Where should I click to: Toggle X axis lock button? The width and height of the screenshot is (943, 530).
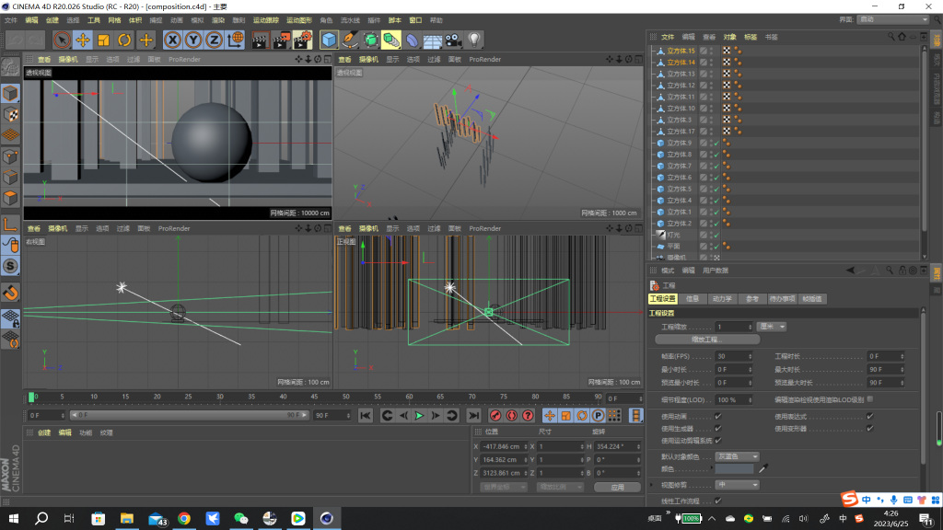[x=172, y=40]
